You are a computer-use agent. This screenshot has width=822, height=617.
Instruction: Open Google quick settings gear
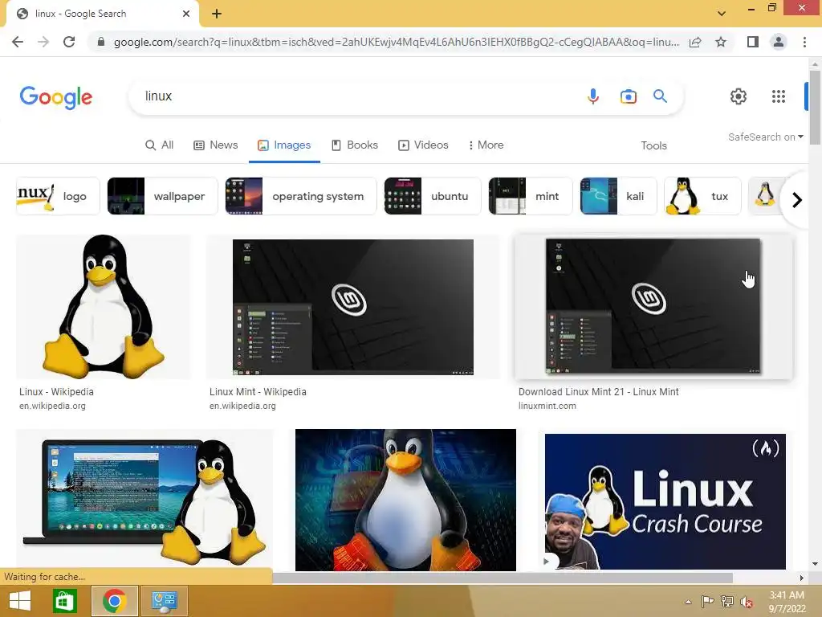click(x=739, y=96)
